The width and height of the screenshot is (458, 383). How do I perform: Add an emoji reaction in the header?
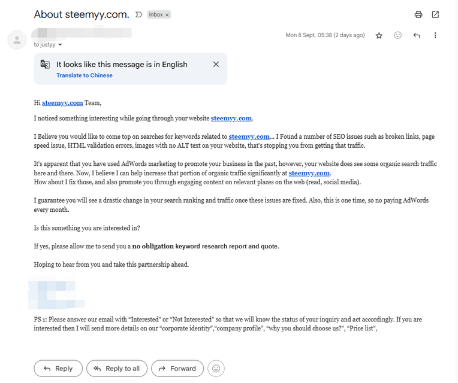coord(397,35)
